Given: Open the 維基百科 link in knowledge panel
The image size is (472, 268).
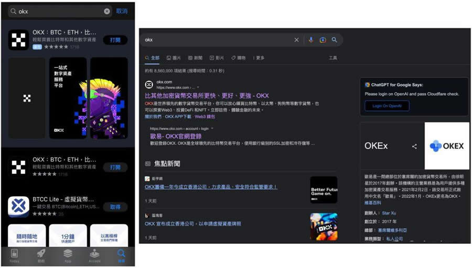Looking at the screenshot, I should [x=373, y=203].
